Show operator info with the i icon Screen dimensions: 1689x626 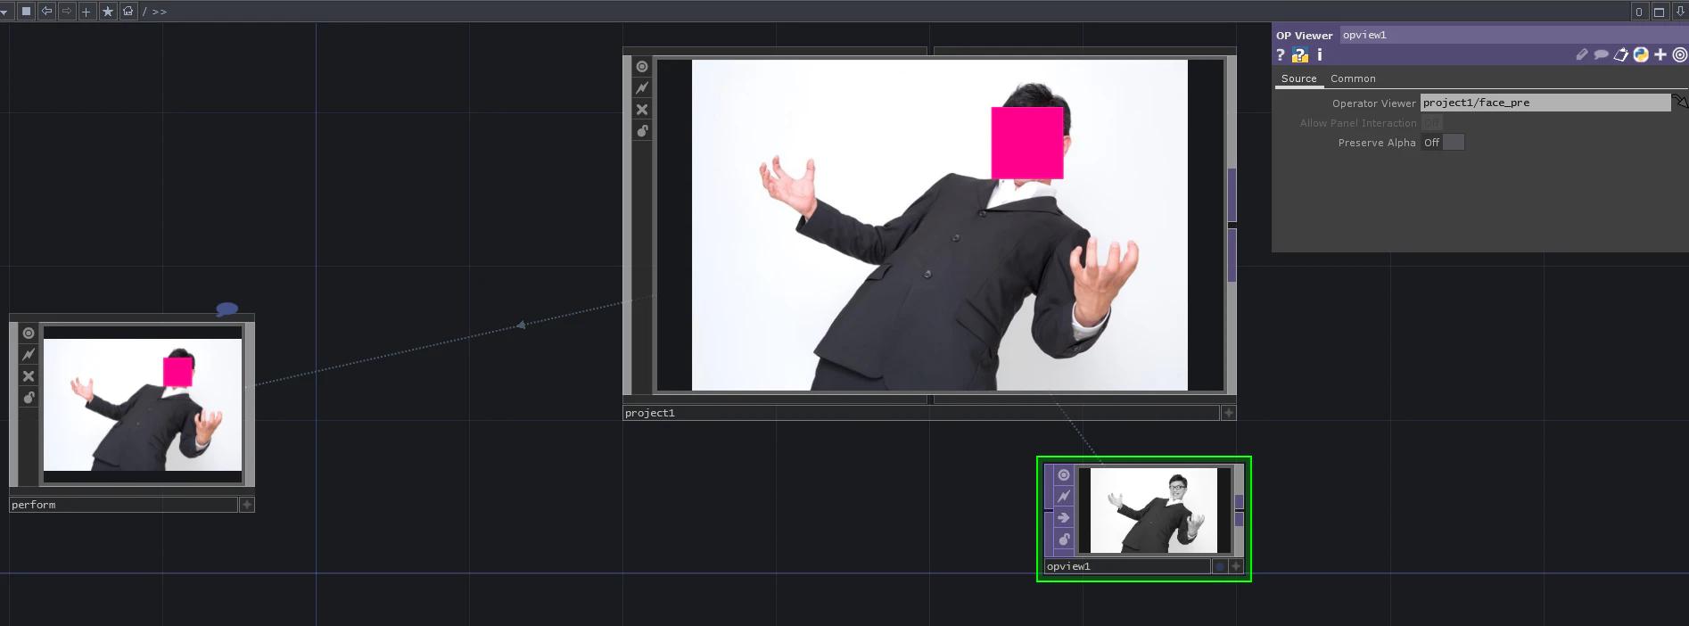point(1320,55)
